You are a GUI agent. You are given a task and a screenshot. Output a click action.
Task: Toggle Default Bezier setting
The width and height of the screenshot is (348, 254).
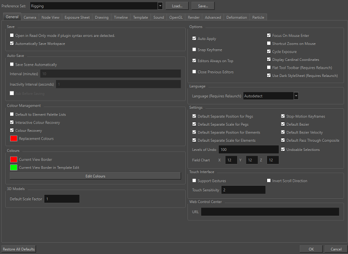(283, 124)
